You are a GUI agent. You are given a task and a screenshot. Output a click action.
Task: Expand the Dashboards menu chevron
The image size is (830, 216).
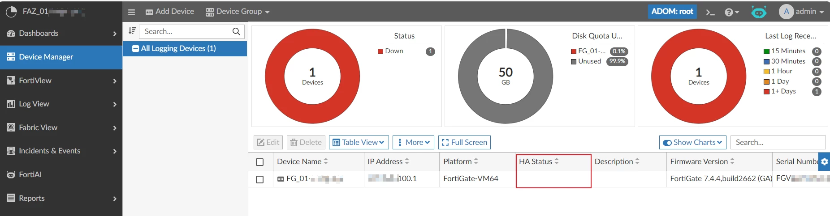[x=115, y=34]
